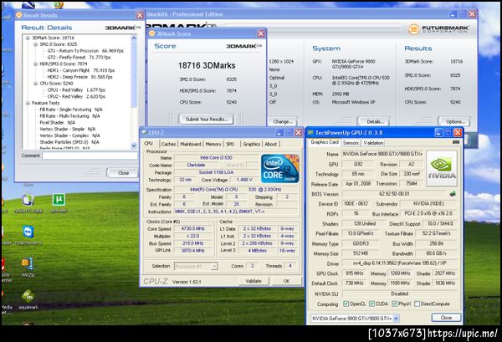Open the WinZip desktop icon
This screenshot has height=342, width=502.
click(x=28, y=263)
